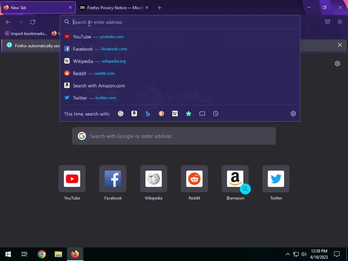Search this time with Wikipedia icon
Image resolution: width=348 pixels, height=261 pixels.
click(175, 114)
